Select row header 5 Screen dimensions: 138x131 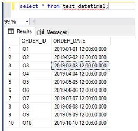coord(13,82)
